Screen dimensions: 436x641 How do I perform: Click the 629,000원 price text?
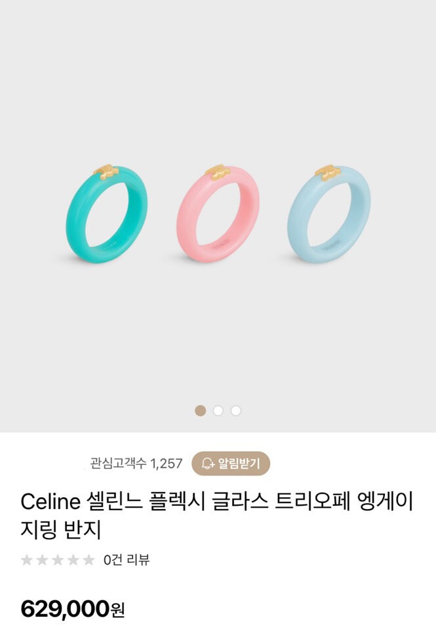(73, 609)
